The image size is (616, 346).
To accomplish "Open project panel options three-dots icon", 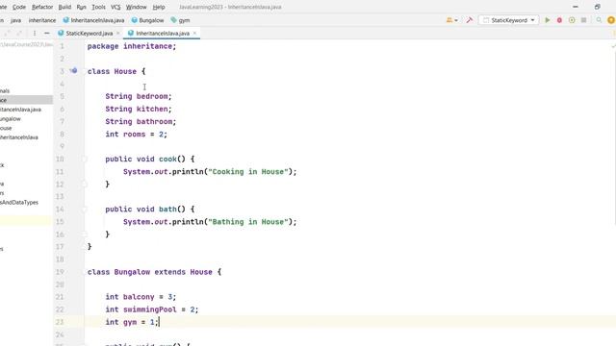I will tap(35, 34).
